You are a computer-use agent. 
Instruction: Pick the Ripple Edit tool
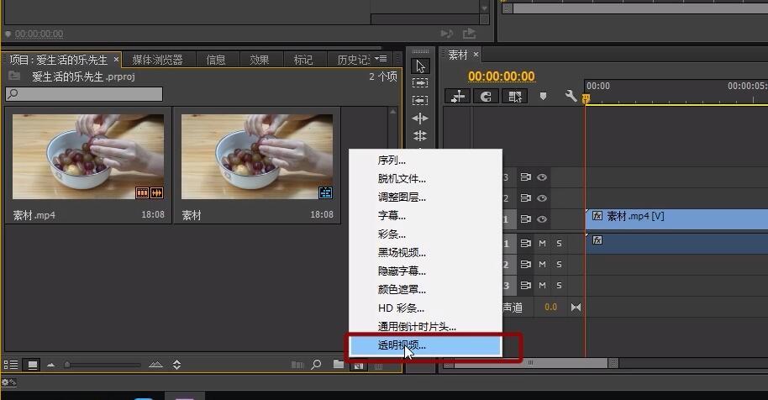coord(420,118)
